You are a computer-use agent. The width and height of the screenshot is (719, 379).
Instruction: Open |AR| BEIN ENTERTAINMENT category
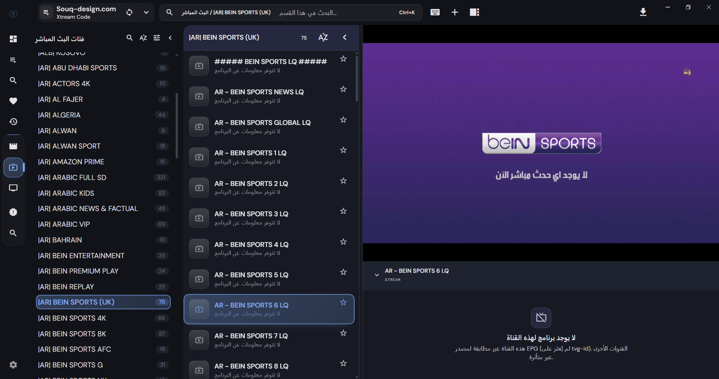pyautogui.click(x=103, y=256)
